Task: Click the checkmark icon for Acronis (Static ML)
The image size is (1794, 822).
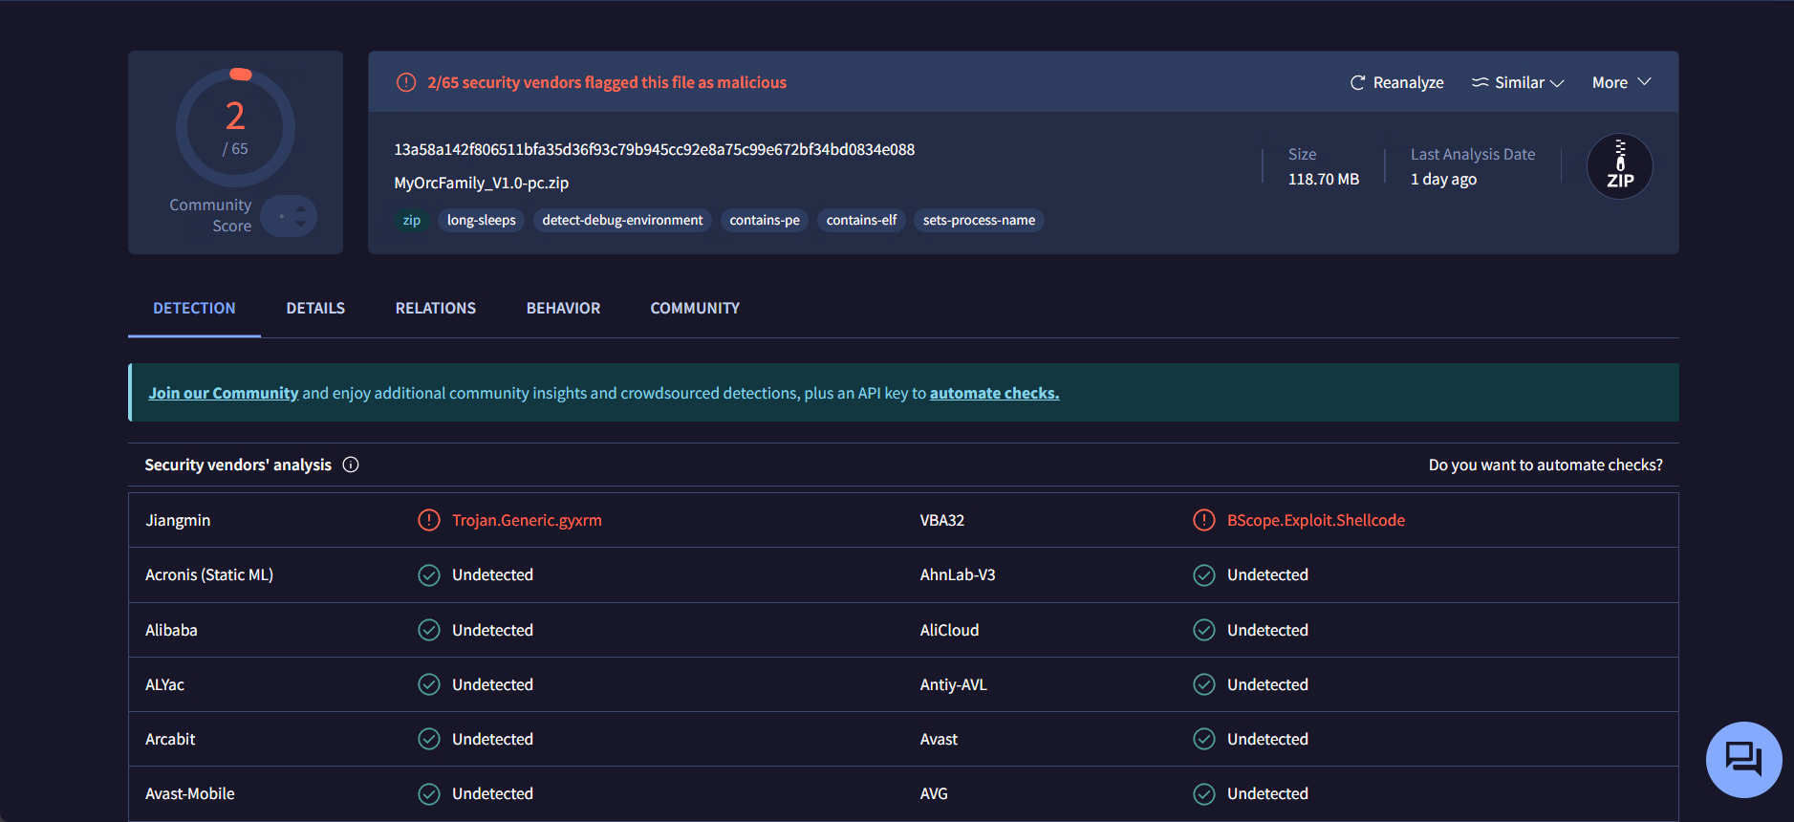Action: (x=429, y=575)
